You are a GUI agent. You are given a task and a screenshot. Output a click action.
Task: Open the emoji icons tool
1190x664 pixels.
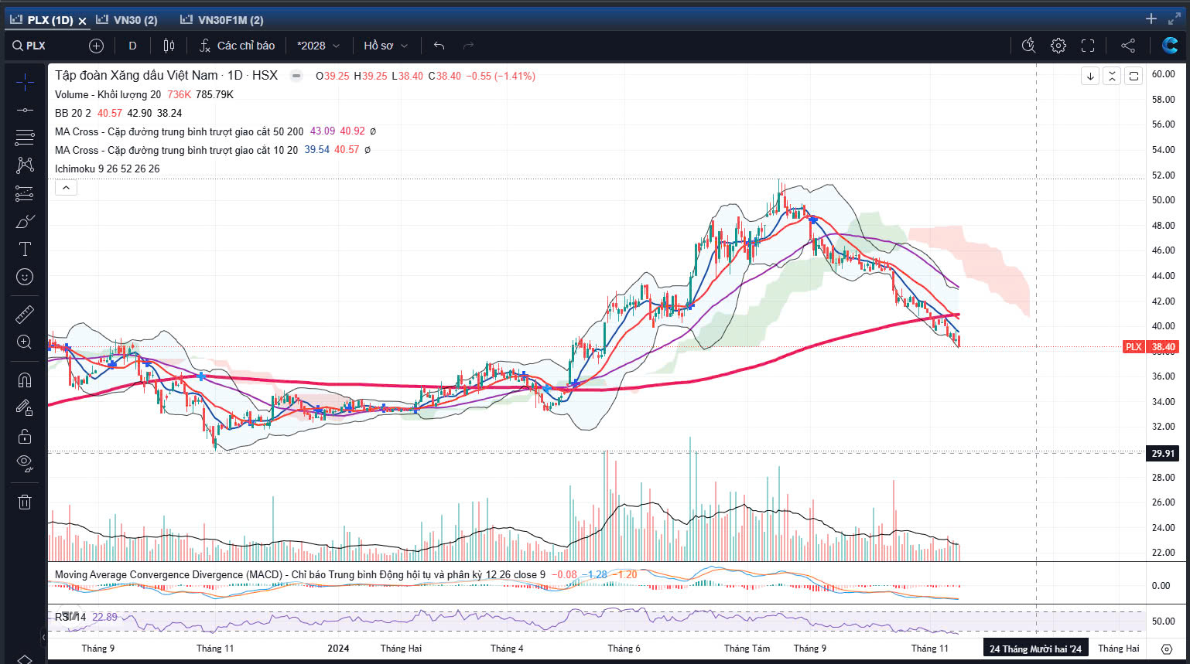[x=25, y=277]
